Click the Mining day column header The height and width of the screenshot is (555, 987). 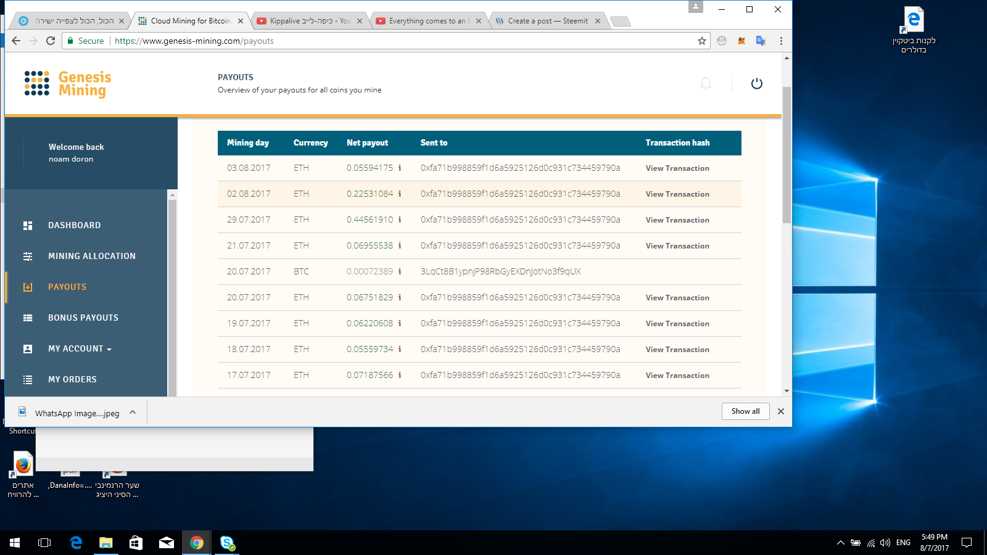tap(248, 142)
